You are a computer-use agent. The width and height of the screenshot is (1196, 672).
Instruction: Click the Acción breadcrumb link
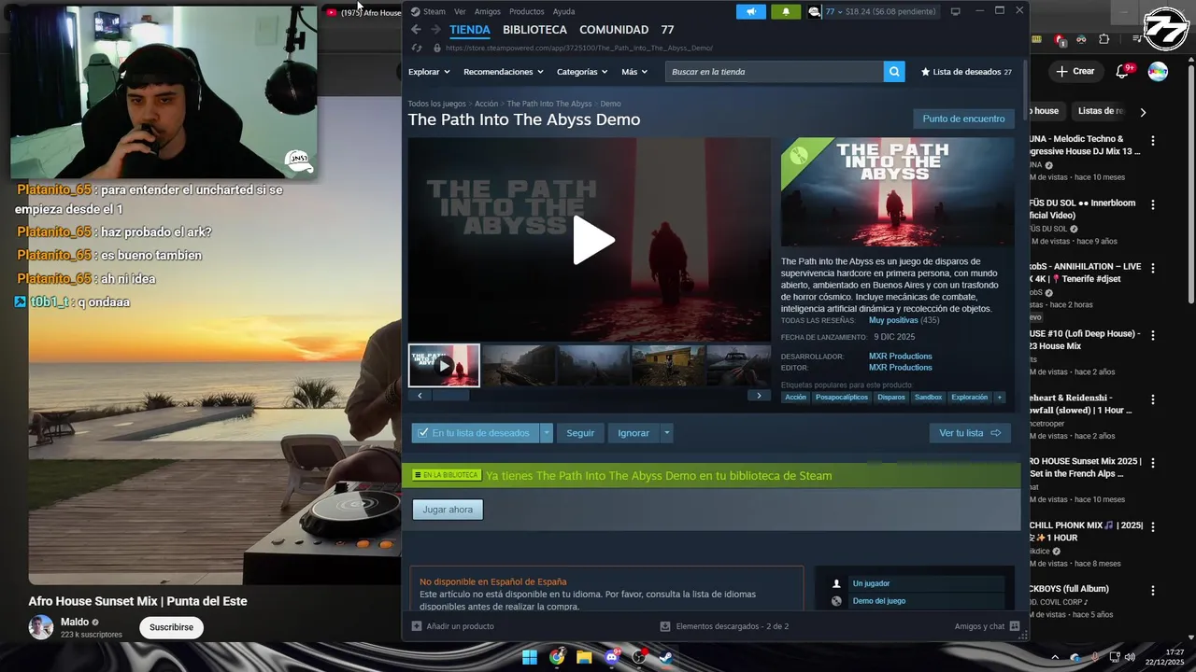(486, 104)
